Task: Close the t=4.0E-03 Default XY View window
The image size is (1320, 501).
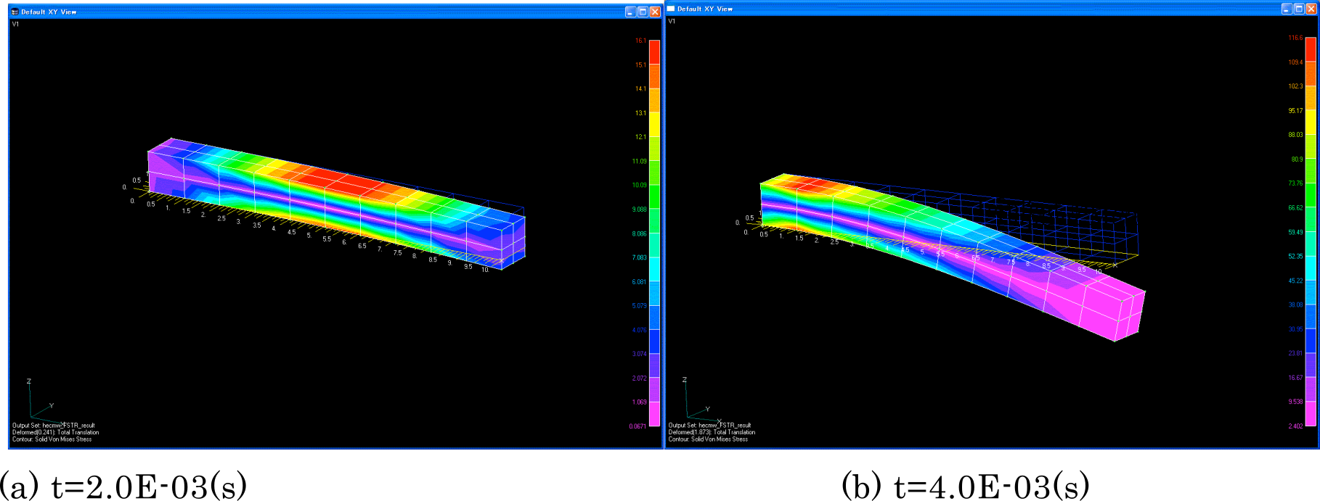Action: (x=1311, y=9)
